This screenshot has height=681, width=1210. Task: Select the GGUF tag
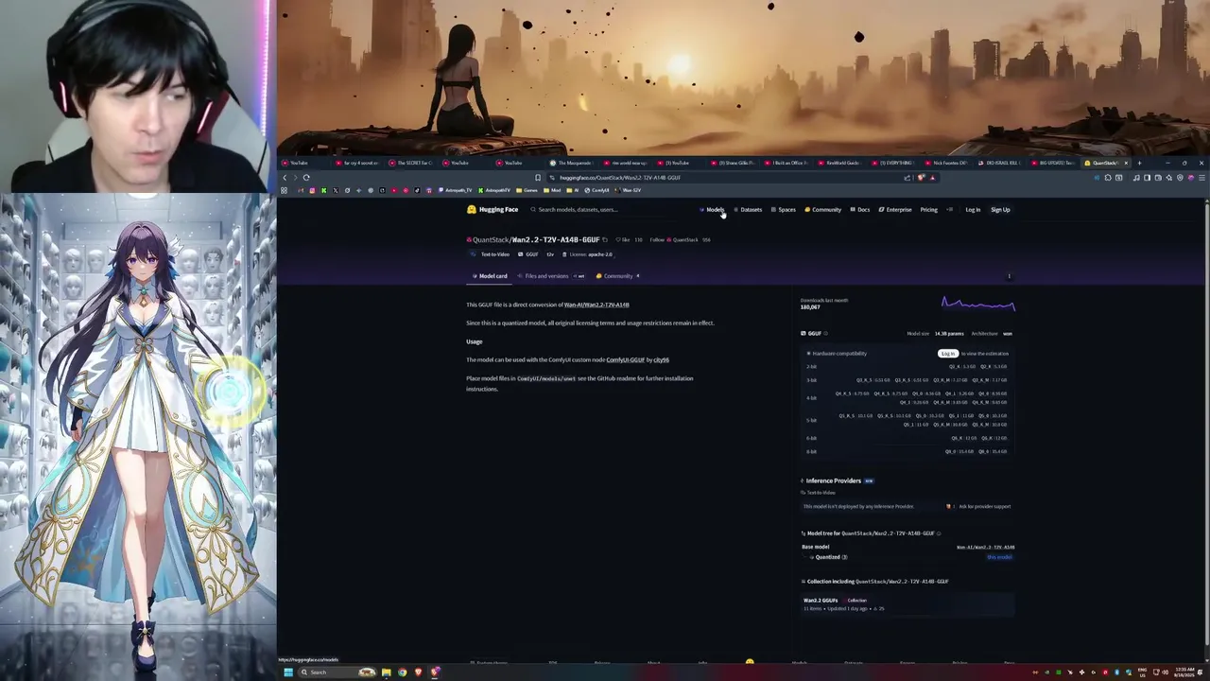[528, 254]
